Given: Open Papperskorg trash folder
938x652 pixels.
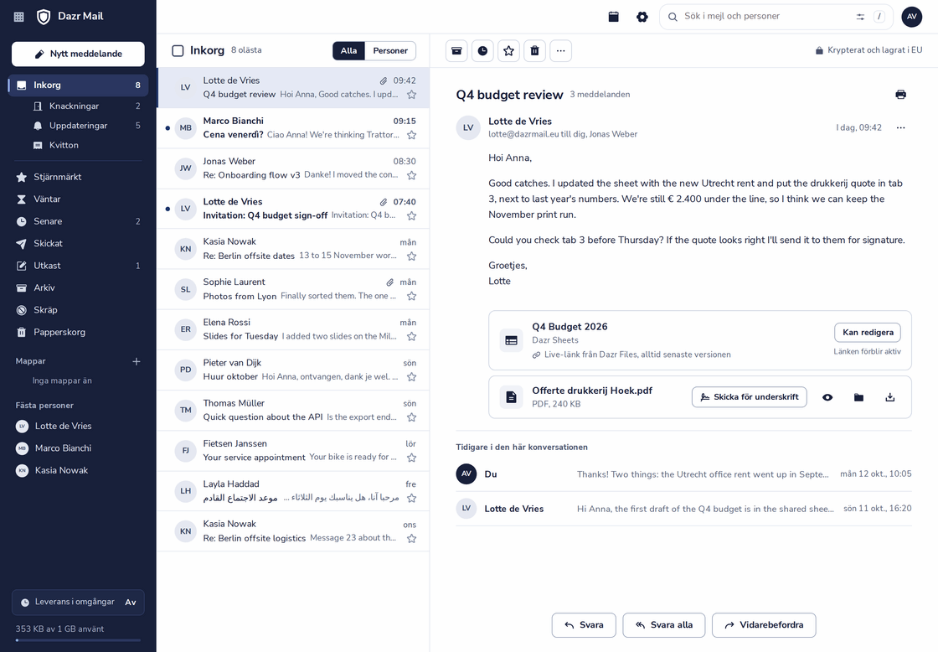Looking at the screenshot, I should [x=78, y=332].
